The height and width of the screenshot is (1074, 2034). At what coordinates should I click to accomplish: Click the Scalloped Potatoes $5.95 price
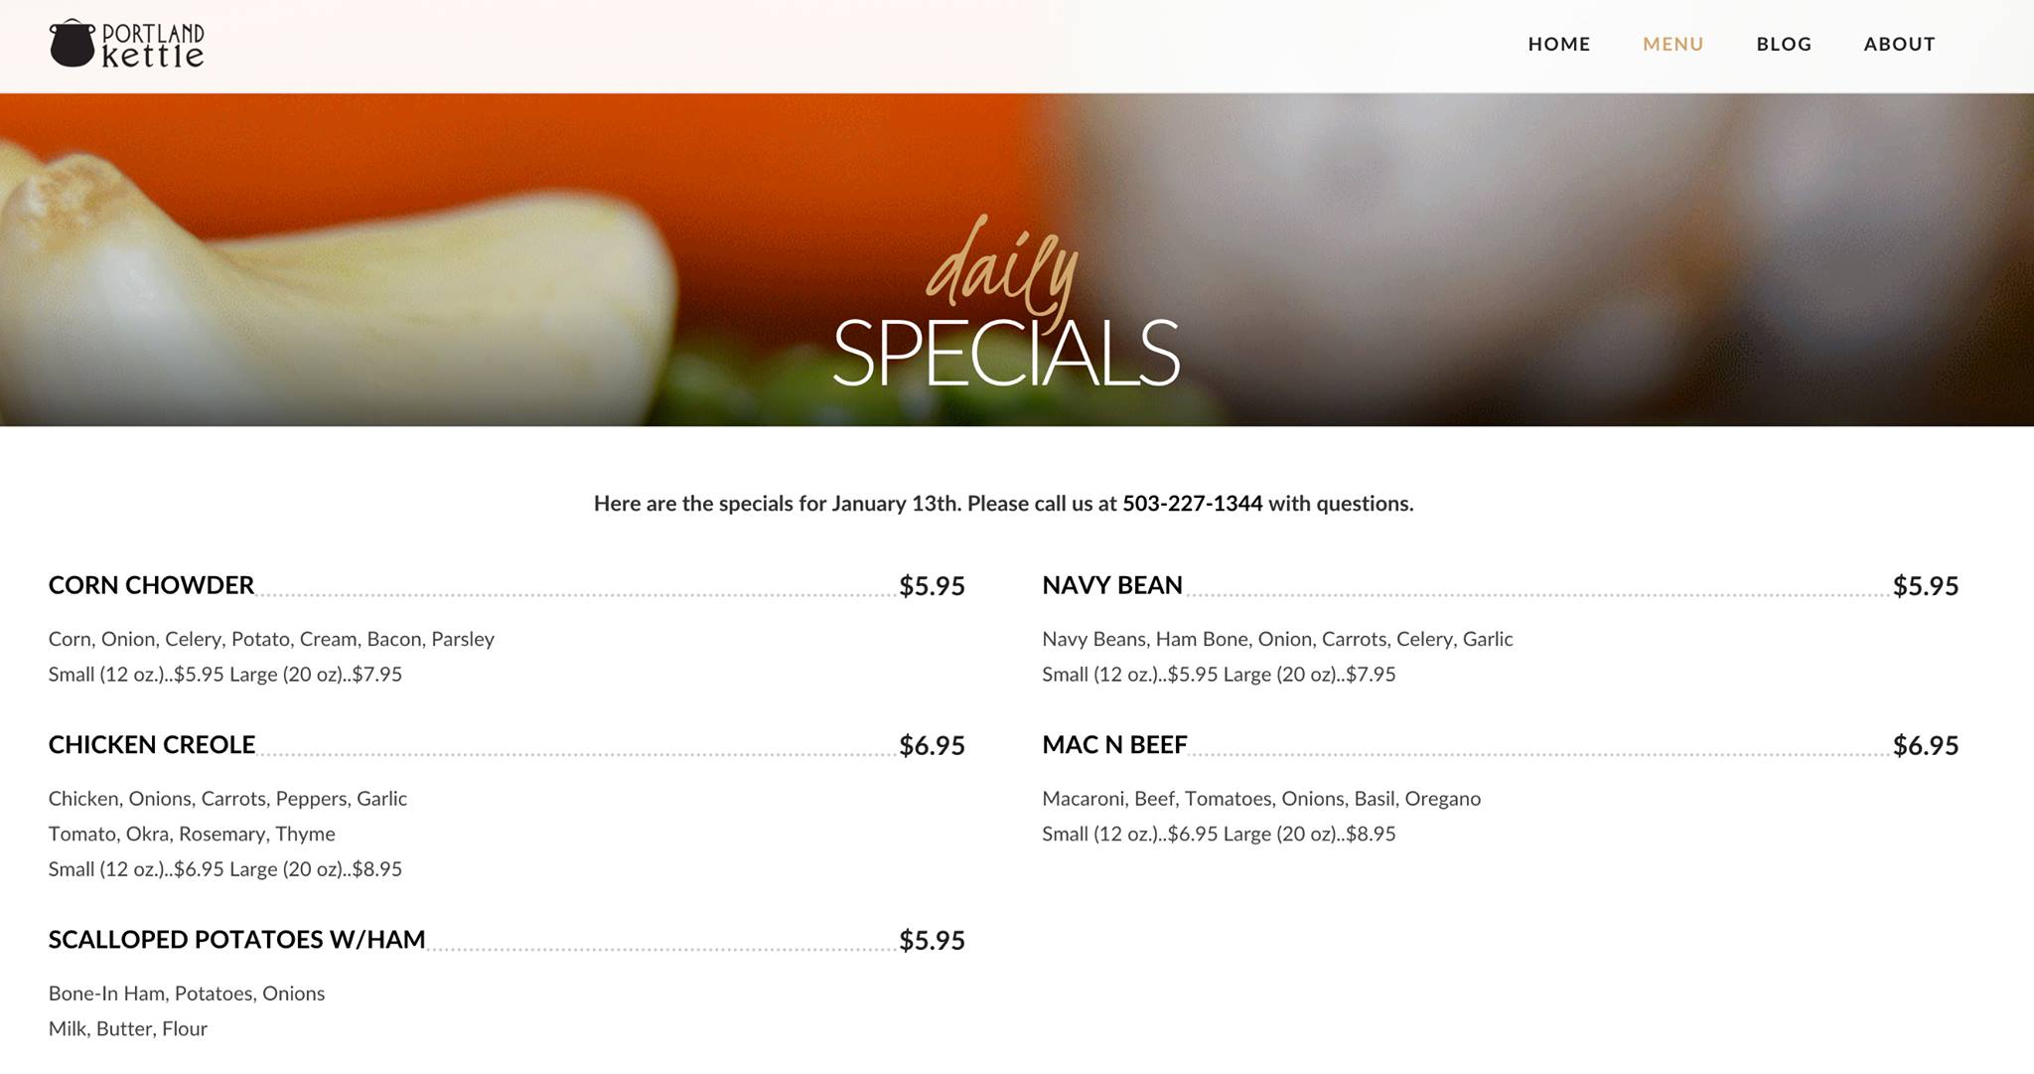[932, 941]
